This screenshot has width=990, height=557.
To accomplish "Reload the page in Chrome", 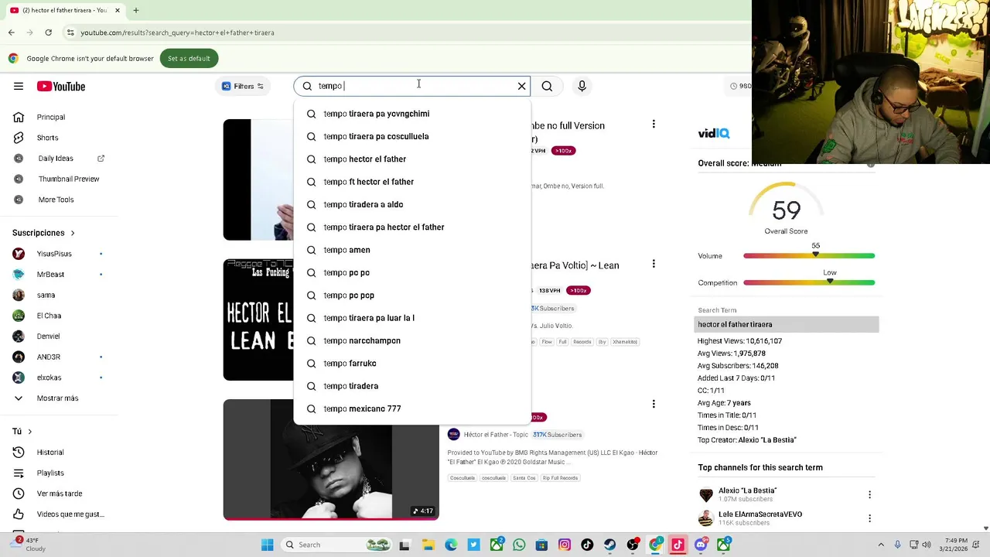I will coord(48,32).
